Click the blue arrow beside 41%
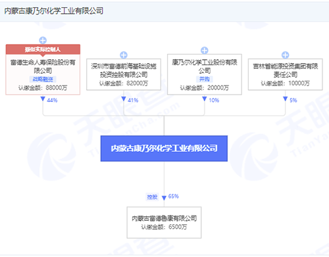Image resolution: width=329 pixels, height=257 pixels. pyautogui.click(x=124, y=99)
